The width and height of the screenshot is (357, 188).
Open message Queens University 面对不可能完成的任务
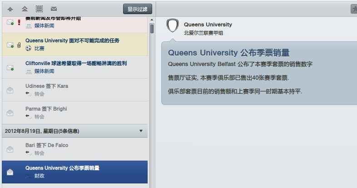coord(74,45)
